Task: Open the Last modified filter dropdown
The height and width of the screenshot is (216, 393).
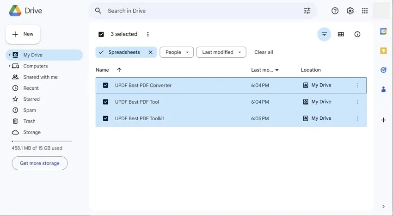Action: coord(221,52)
